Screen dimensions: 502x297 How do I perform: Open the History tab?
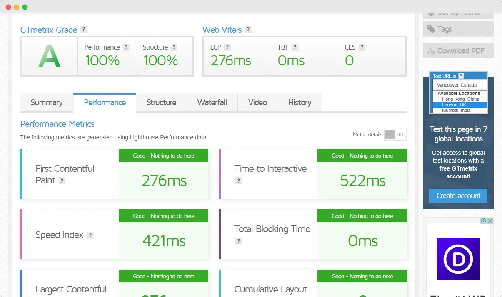300,103
